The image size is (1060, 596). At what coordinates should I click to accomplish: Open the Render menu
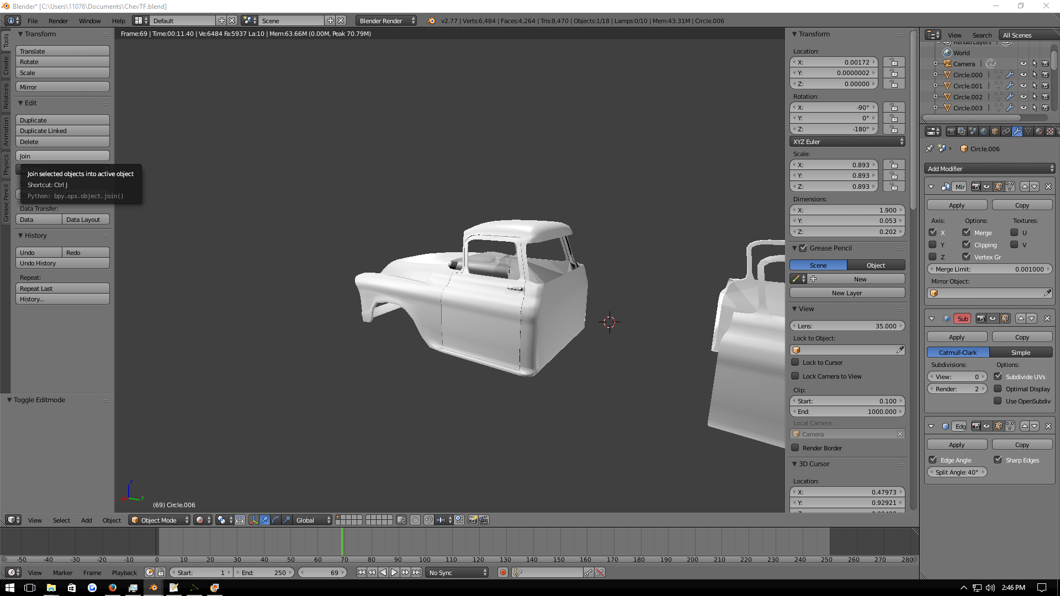click(58, 21)
